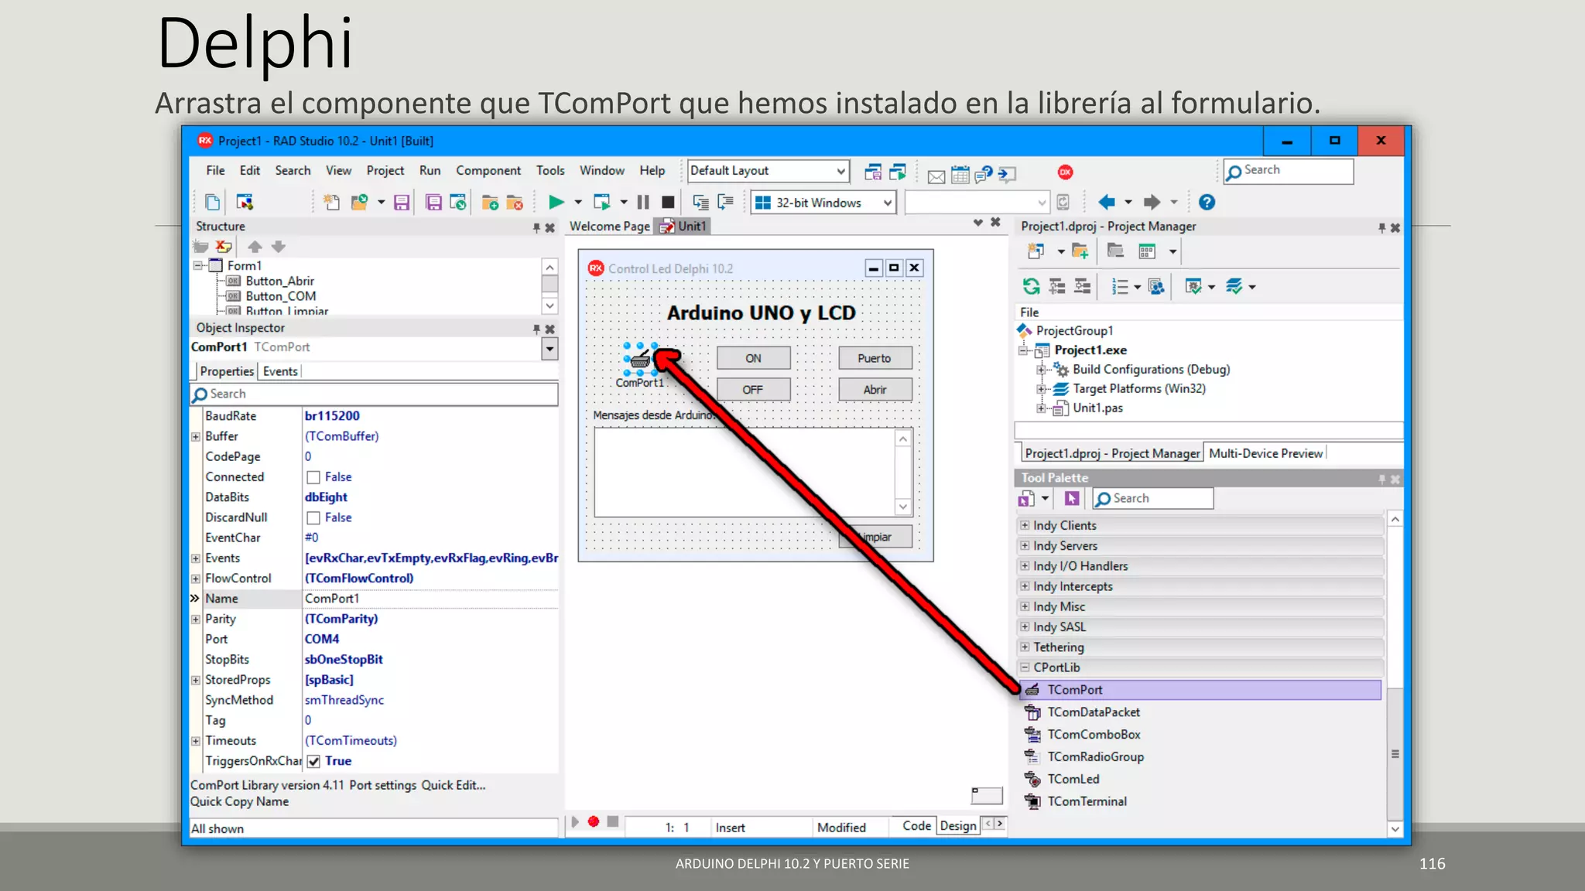Click the Port settings link
This screenshot has height=891, width=1585.
tap(383, 785)
